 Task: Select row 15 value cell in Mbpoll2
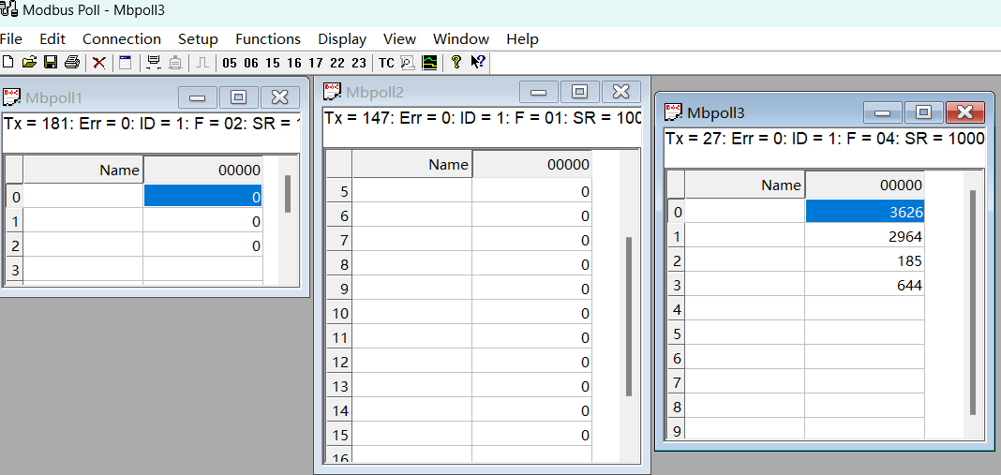[532, 434]
